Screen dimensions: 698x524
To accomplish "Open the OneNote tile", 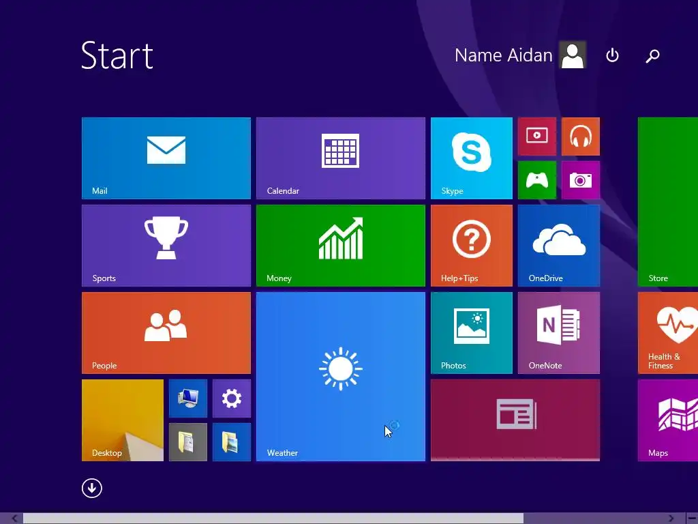I will [559, 333].
